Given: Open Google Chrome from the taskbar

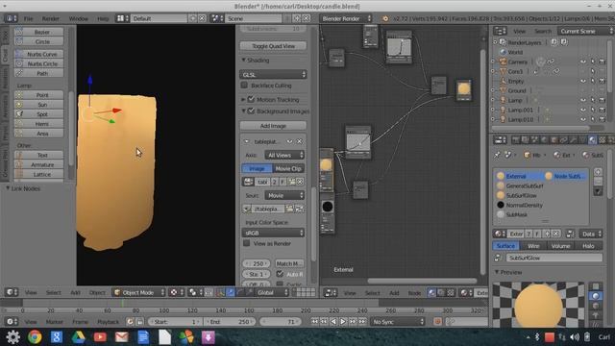Looking at the screenshot, I should tap(35, 337).
